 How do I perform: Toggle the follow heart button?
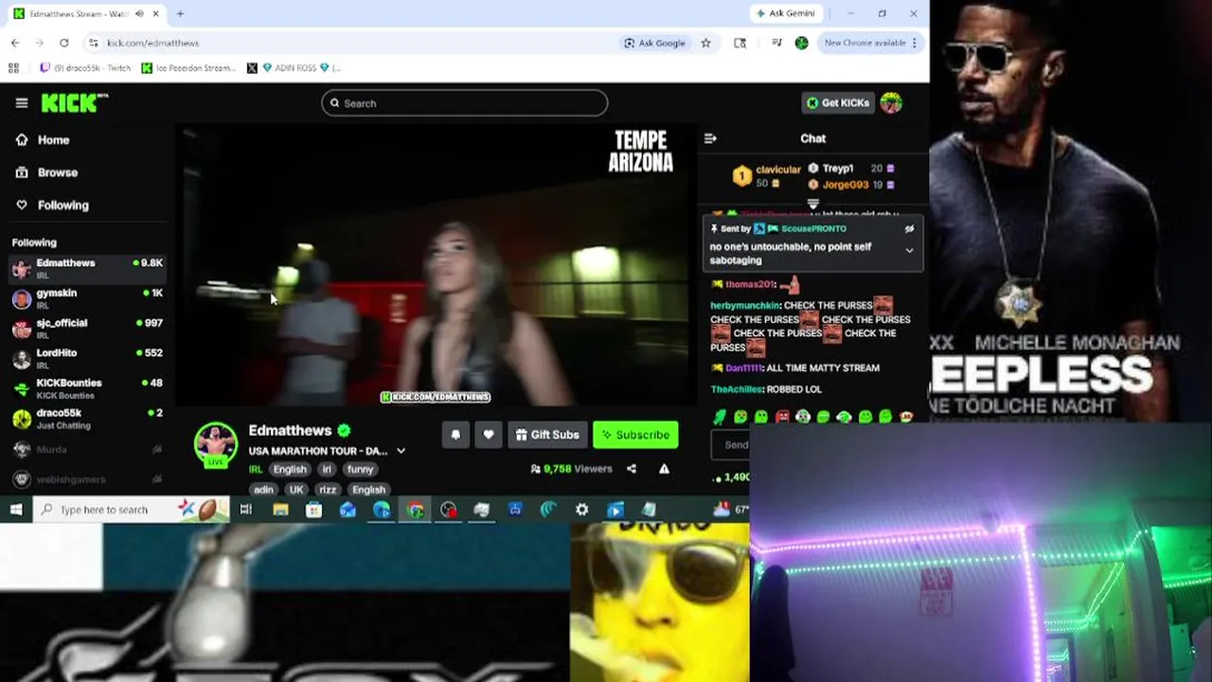point(489,435)
